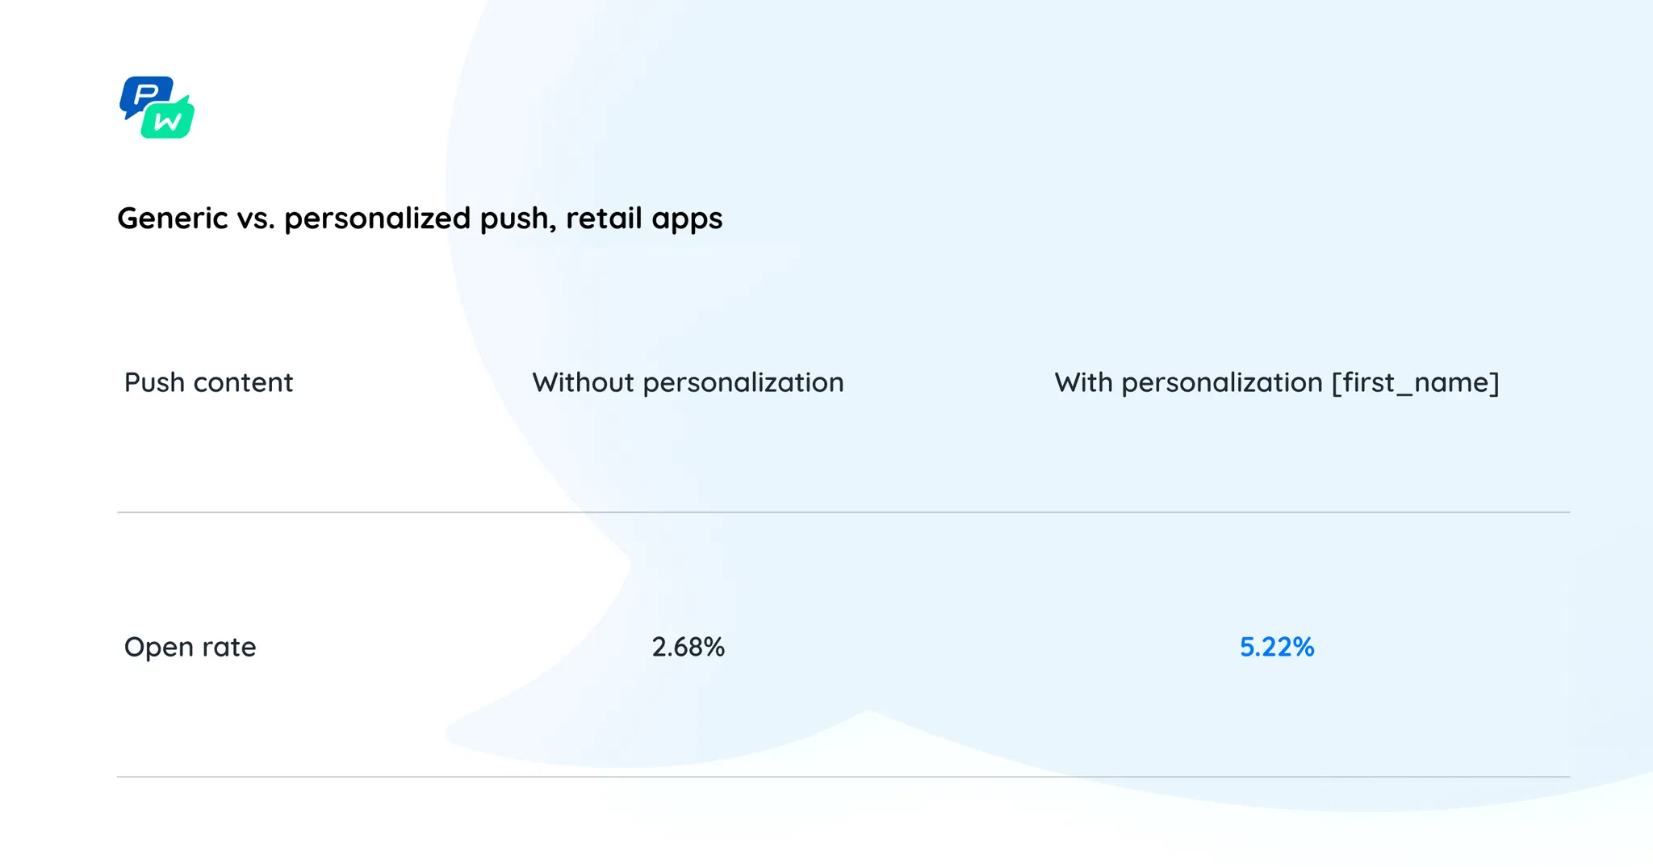
Task: Click the divider line below Open rate row
Action: click(843, 777)
